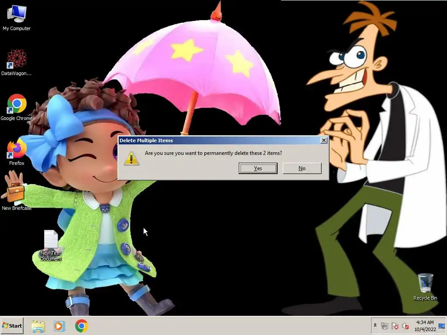Select the Firefox desktop shortcut

17,152
